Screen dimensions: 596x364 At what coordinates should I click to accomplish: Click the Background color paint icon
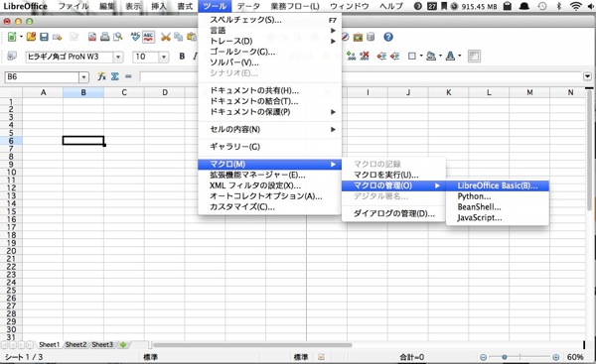tap(431, 57)
